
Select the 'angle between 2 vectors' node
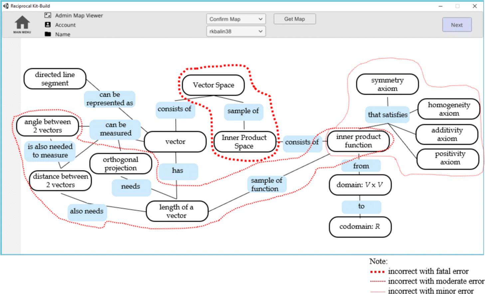(48, 126)
